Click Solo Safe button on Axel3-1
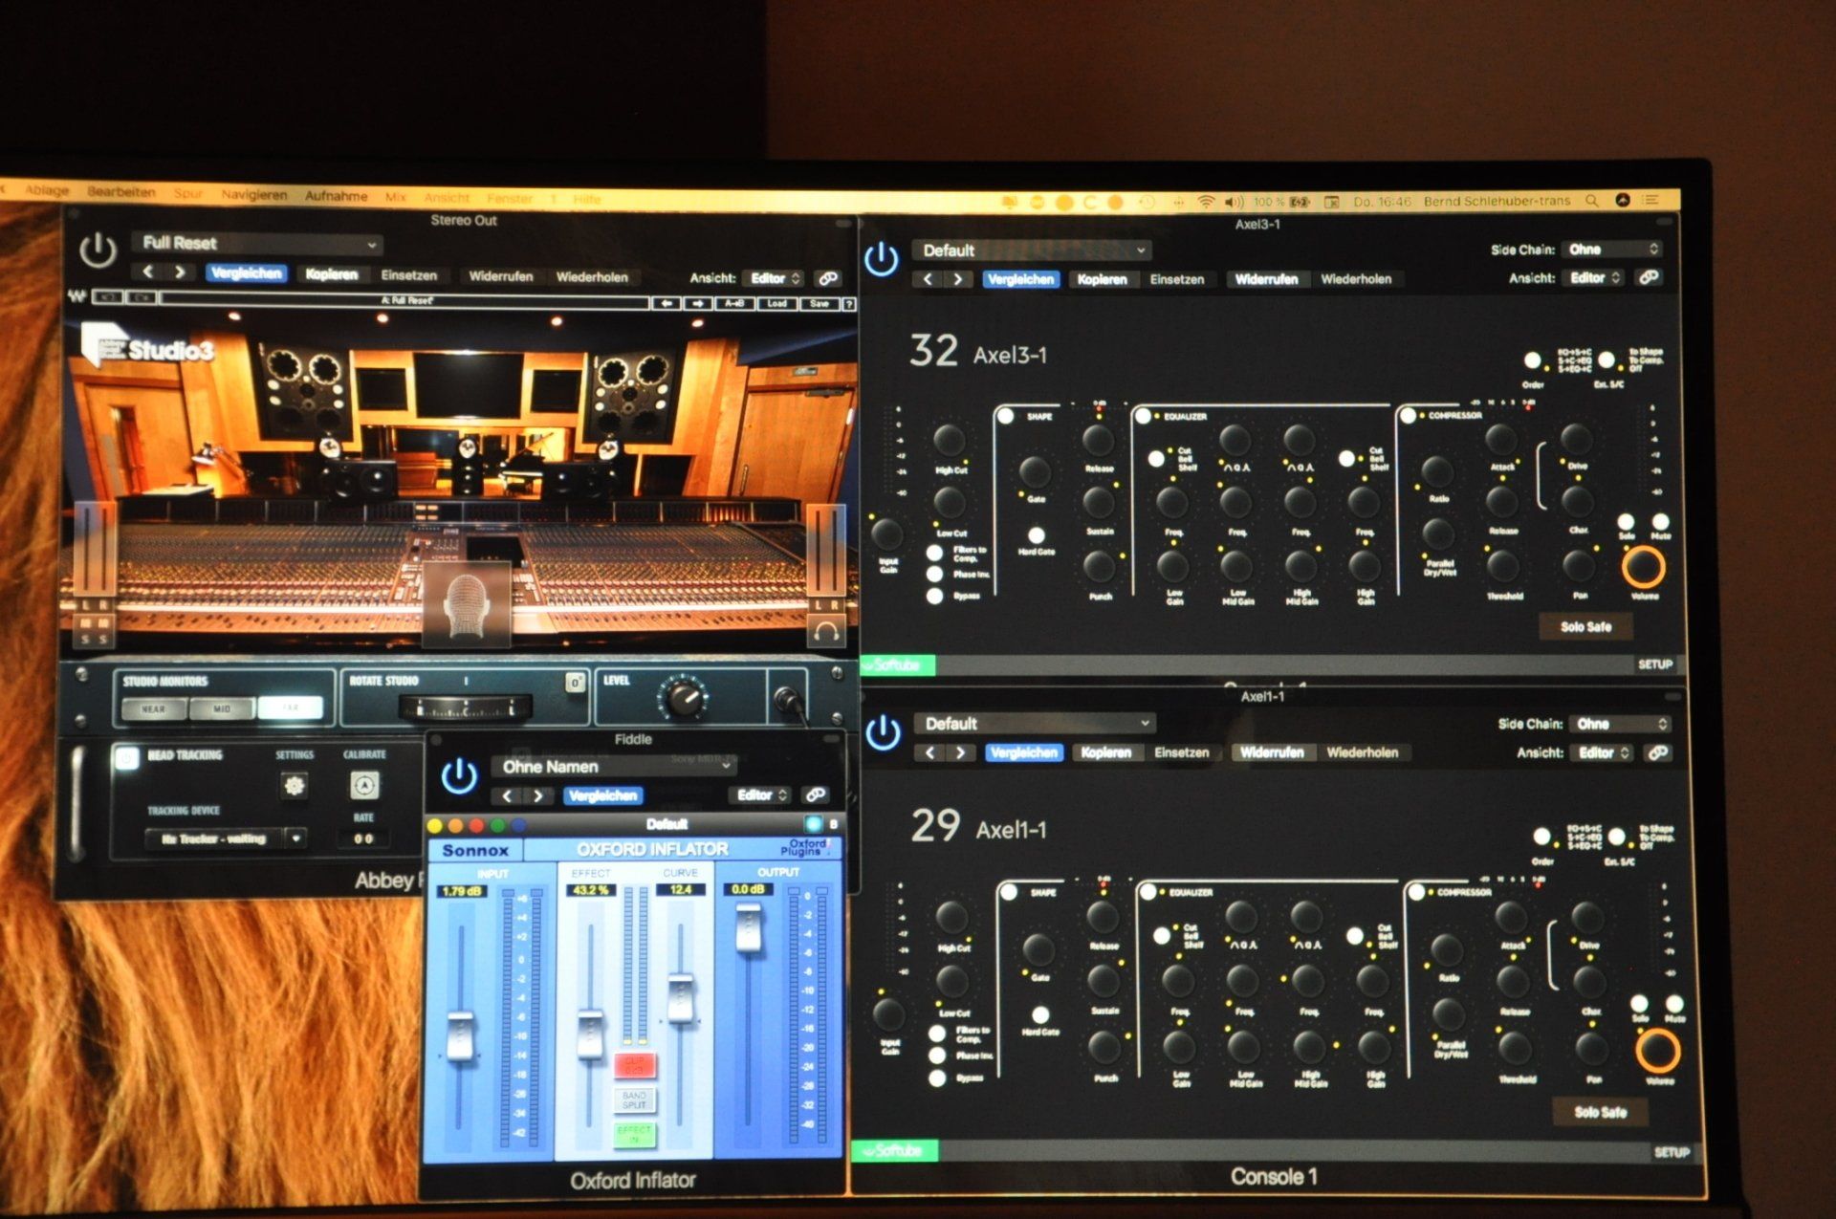Viewport: 1836px width, 1219px height. coord(1585,627)
